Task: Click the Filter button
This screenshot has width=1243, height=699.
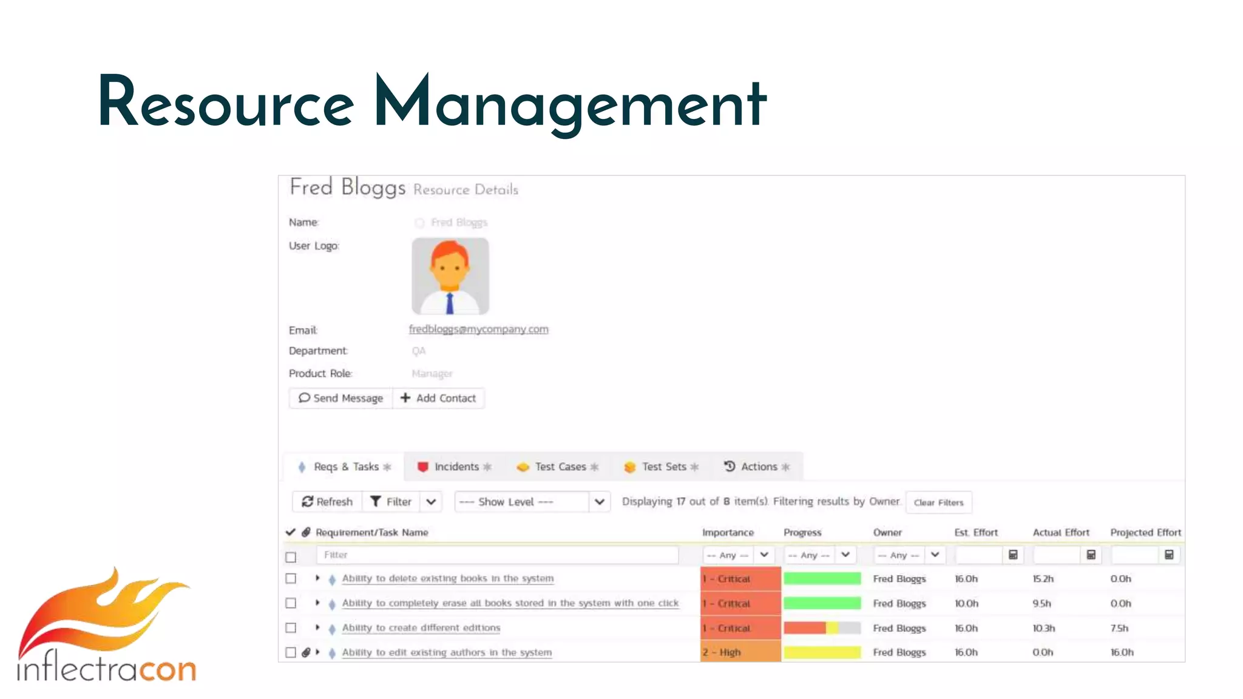Action: point(391,502)
